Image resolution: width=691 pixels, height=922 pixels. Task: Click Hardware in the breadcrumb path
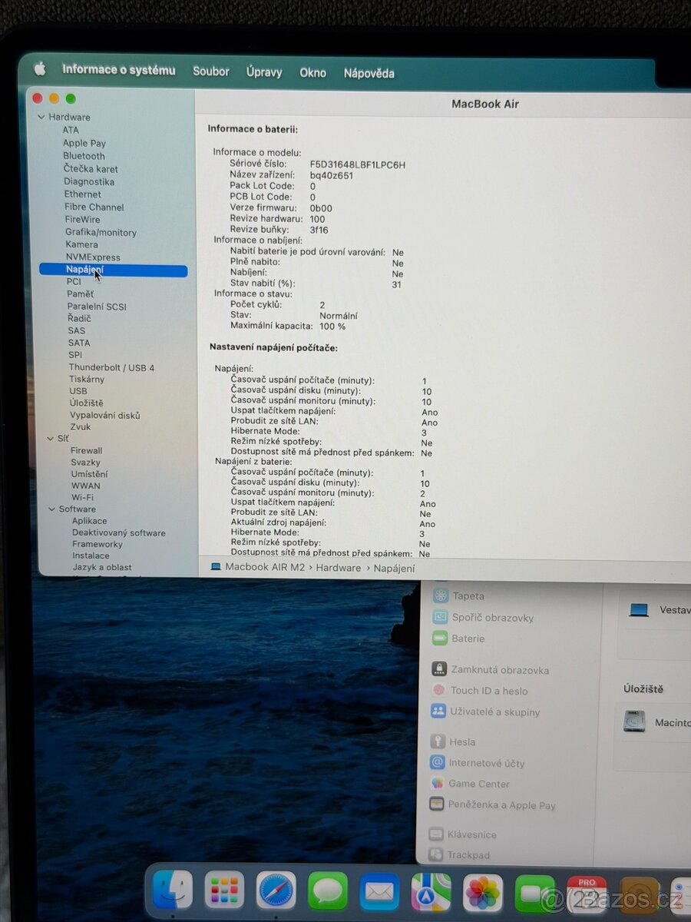click(x=339, y=568)
